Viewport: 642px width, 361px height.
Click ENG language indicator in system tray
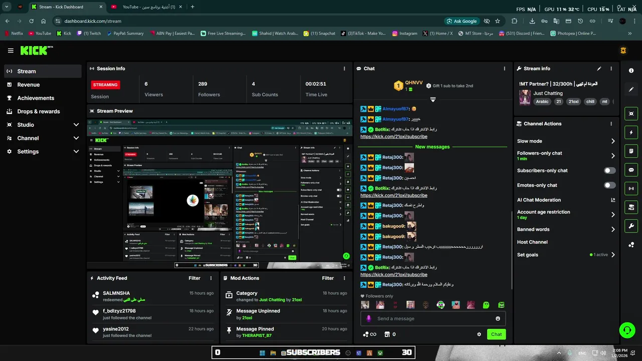tap(582, 353)
